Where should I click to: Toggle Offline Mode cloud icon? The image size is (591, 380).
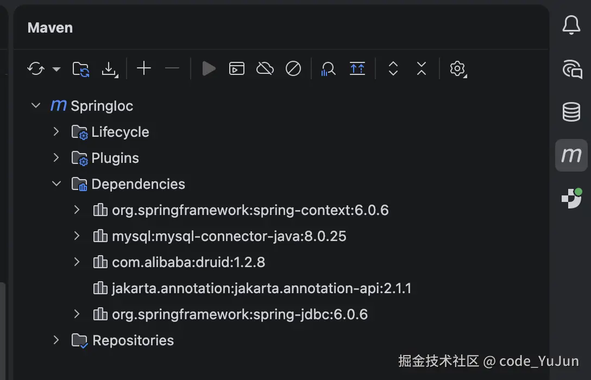[x=265, y=69]
